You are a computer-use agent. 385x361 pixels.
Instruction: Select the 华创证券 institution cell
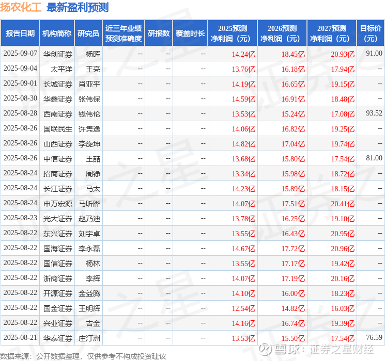click(58, 54)
